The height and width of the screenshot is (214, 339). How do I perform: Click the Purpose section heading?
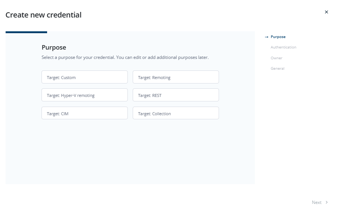click(54, 47)
